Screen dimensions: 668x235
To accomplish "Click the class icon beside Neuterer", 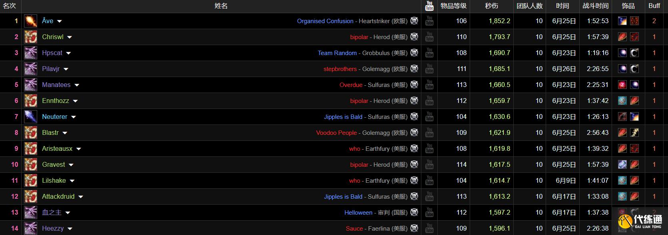I will [x=30, y=117].
